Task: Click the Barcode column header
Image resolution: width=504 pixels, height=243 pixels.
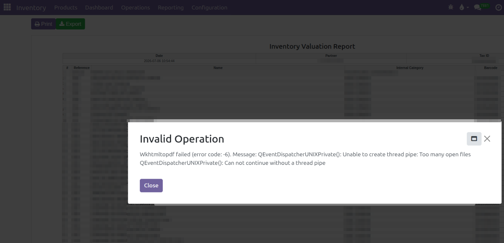Action: (x=490, y=68)
